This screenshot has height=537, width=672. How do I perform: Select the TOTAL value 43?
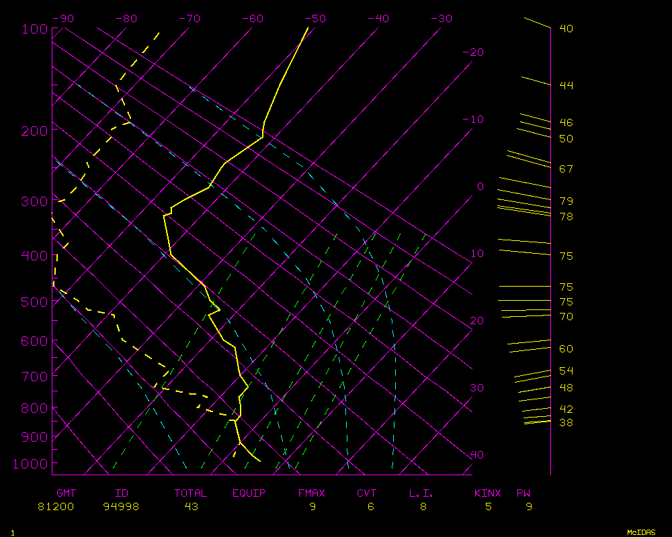[x=191, y=507]
